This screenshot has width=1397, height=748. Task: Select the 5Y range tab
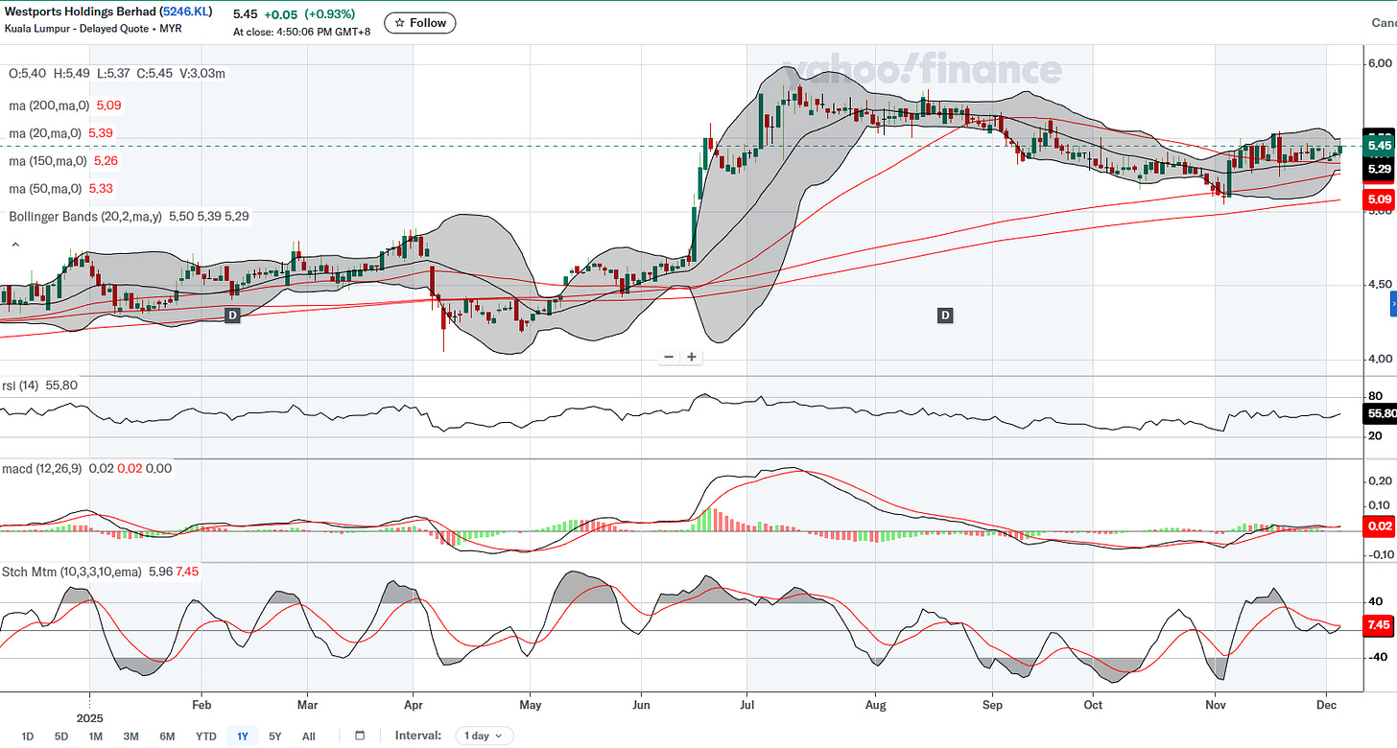click(x=275, y=736)
